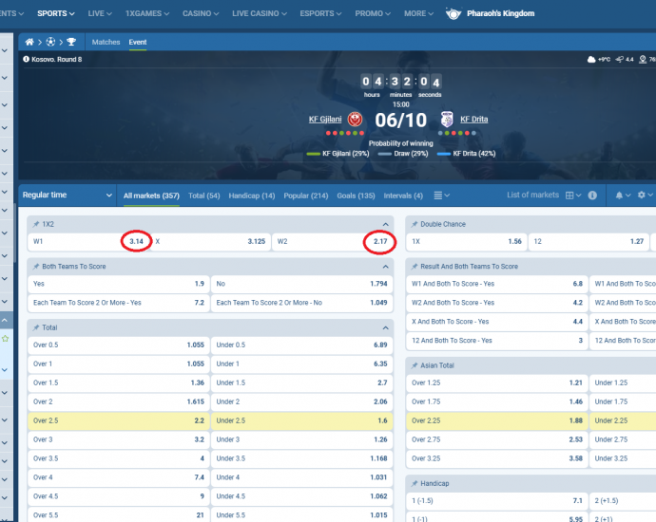Image resolution: width=656 pixels, height=522 pixels.
Task: Open the KF Drita team link
Action: [x=473, y=120]
